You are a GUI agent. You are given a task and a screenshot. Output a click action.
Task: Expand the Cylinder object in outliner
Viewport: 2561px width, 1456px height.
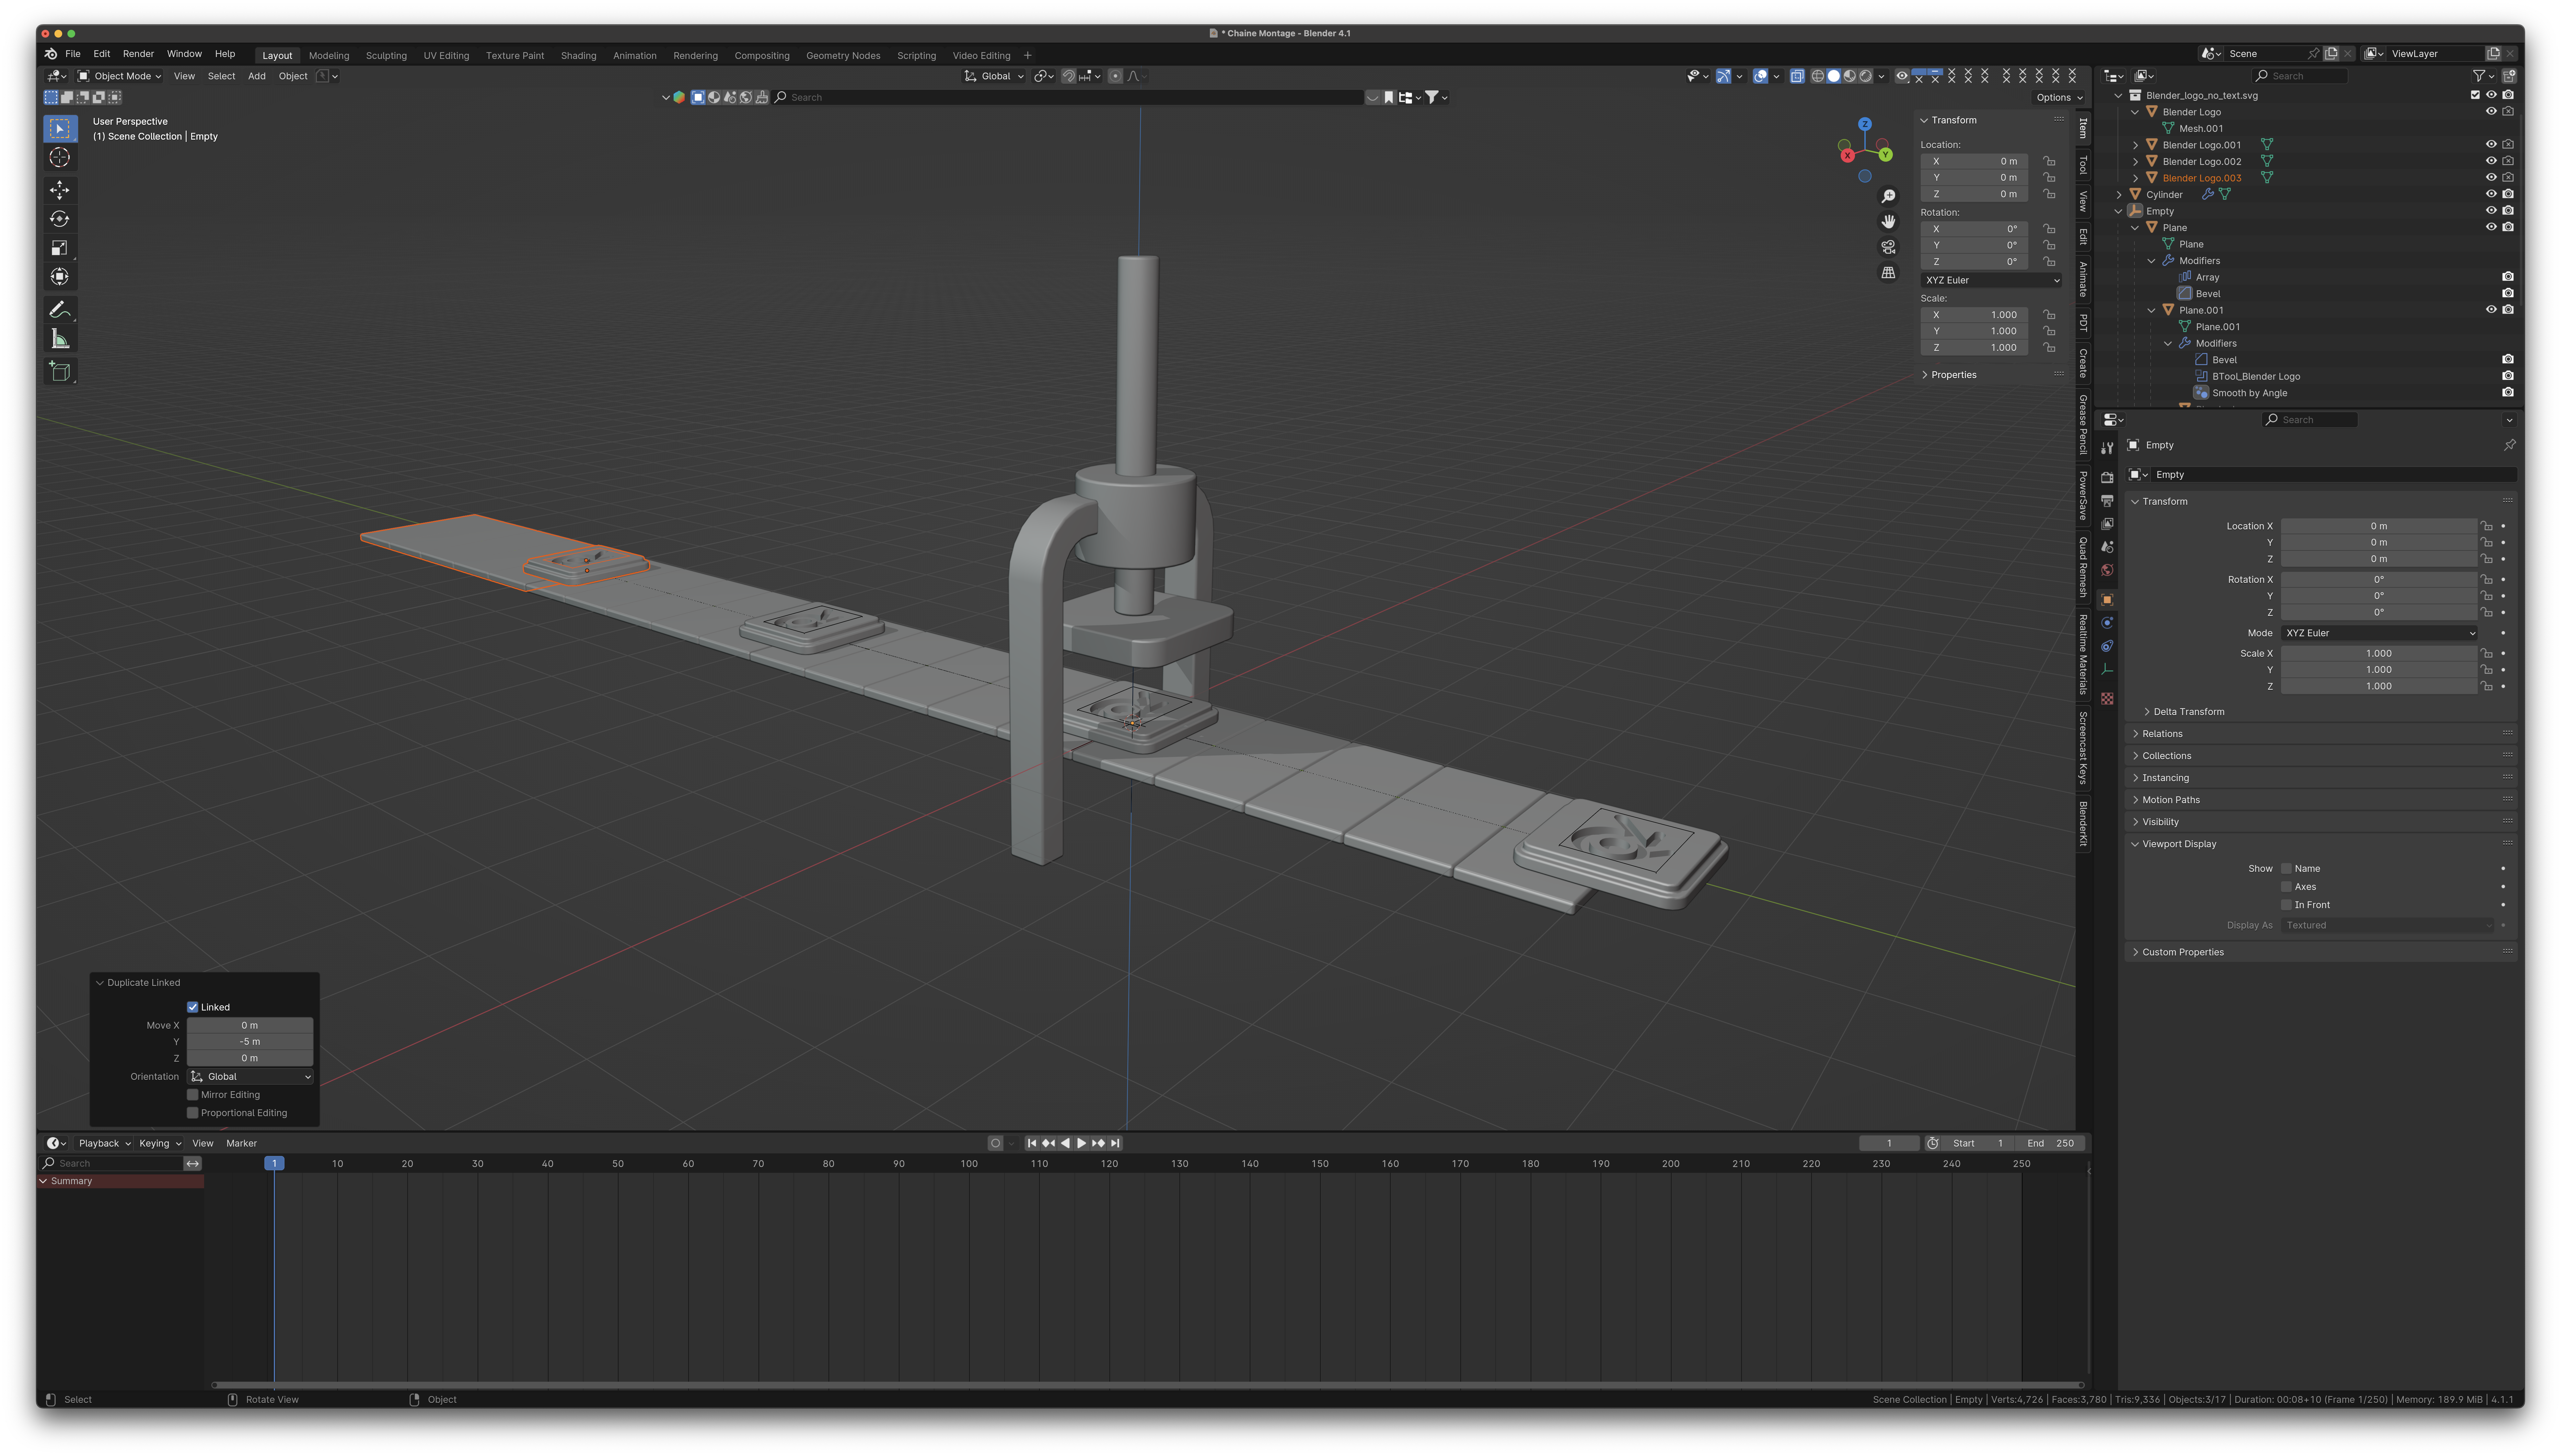click(2119, 195)
